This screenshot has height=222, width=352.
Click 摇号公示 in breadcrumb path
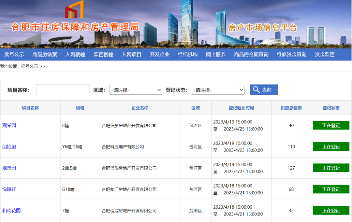(x=30, y=66)
